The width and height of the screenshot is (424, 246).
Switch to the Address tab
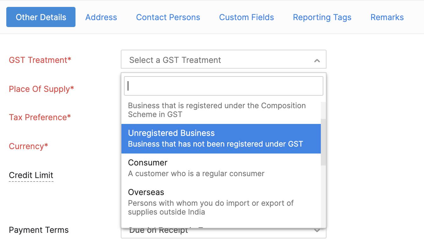101,17
